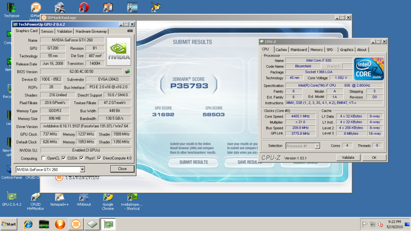This screenshot has width=411, height=231.
Task: Open the taskbar clock showing 9:22 PM
Action: click(395, 224)
